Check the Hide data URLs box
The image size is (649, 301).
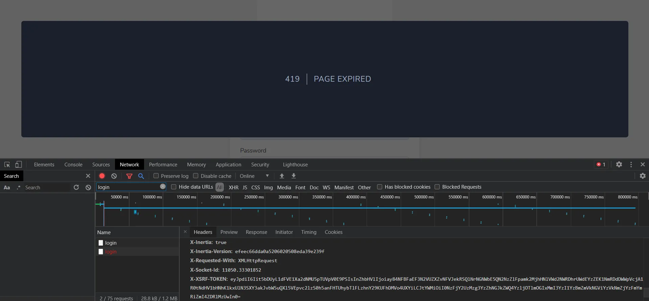[x=173, y=187]
